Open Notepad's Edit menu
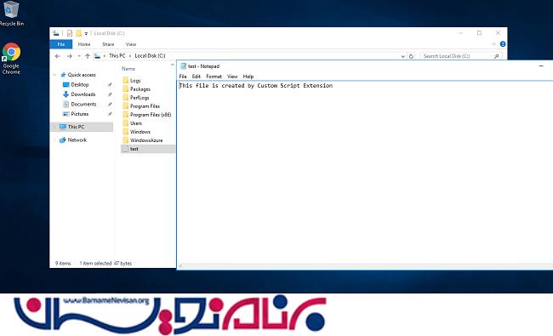 coord(196,77)
